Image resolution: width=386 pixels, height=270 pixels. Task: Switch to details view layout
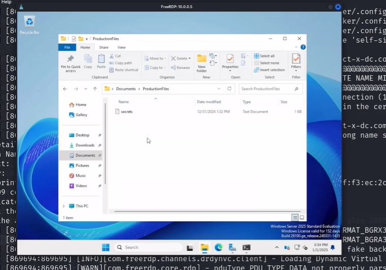pyautogui.click(x=295, y=218)
